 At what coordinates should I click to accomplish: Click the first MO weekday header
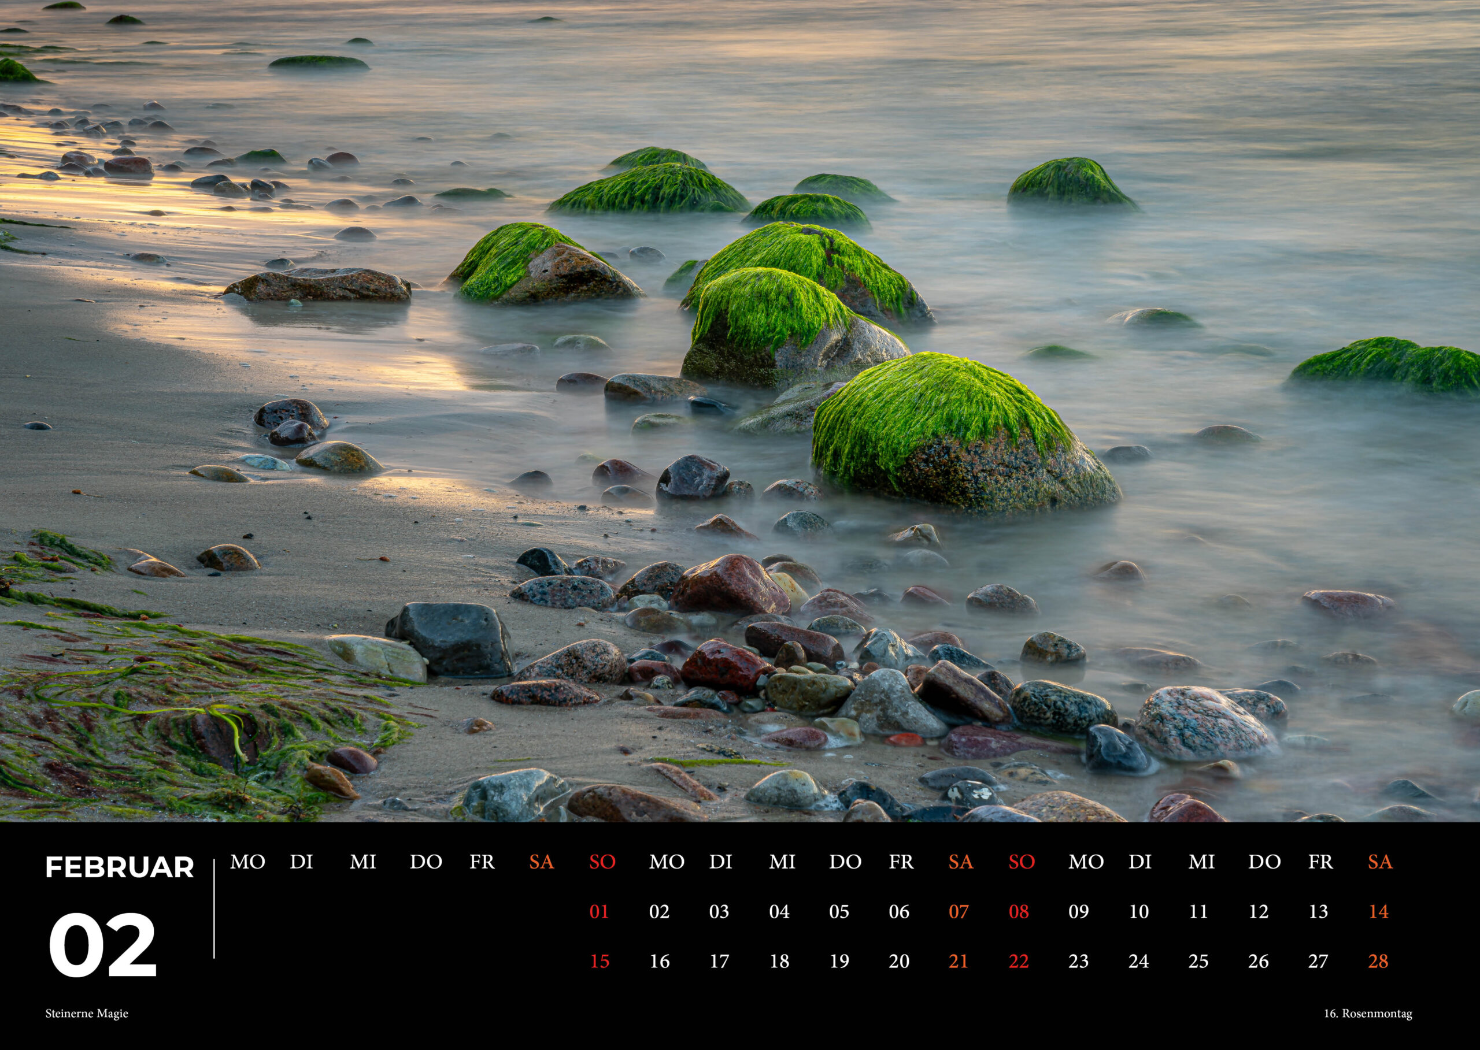248,861
